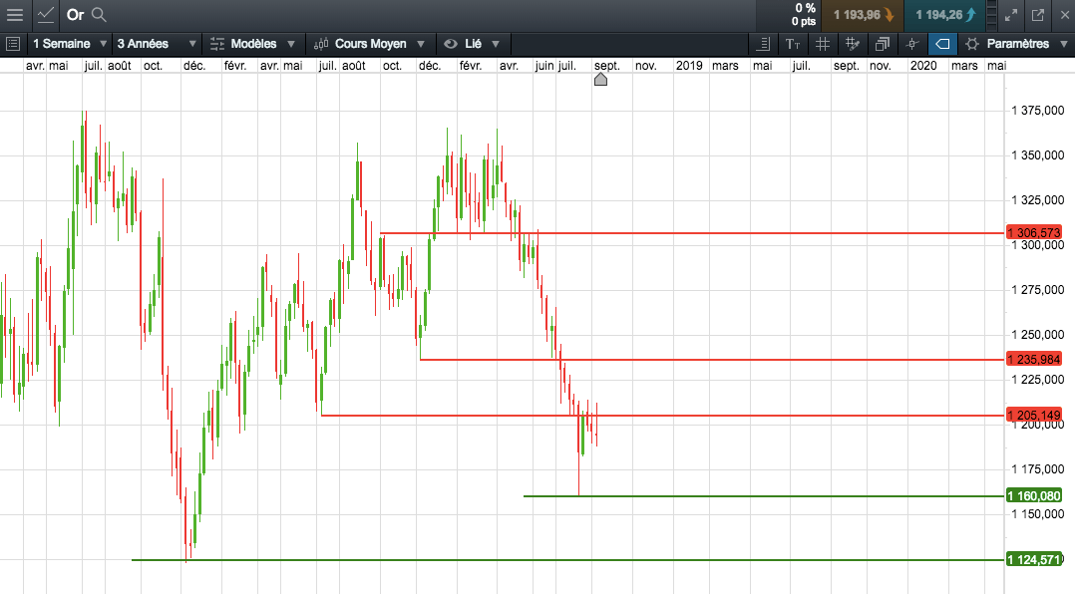Expand the chart to fullscreen arrows
The width and height of the screenshot is (1075, 594).
(1011, 15)
